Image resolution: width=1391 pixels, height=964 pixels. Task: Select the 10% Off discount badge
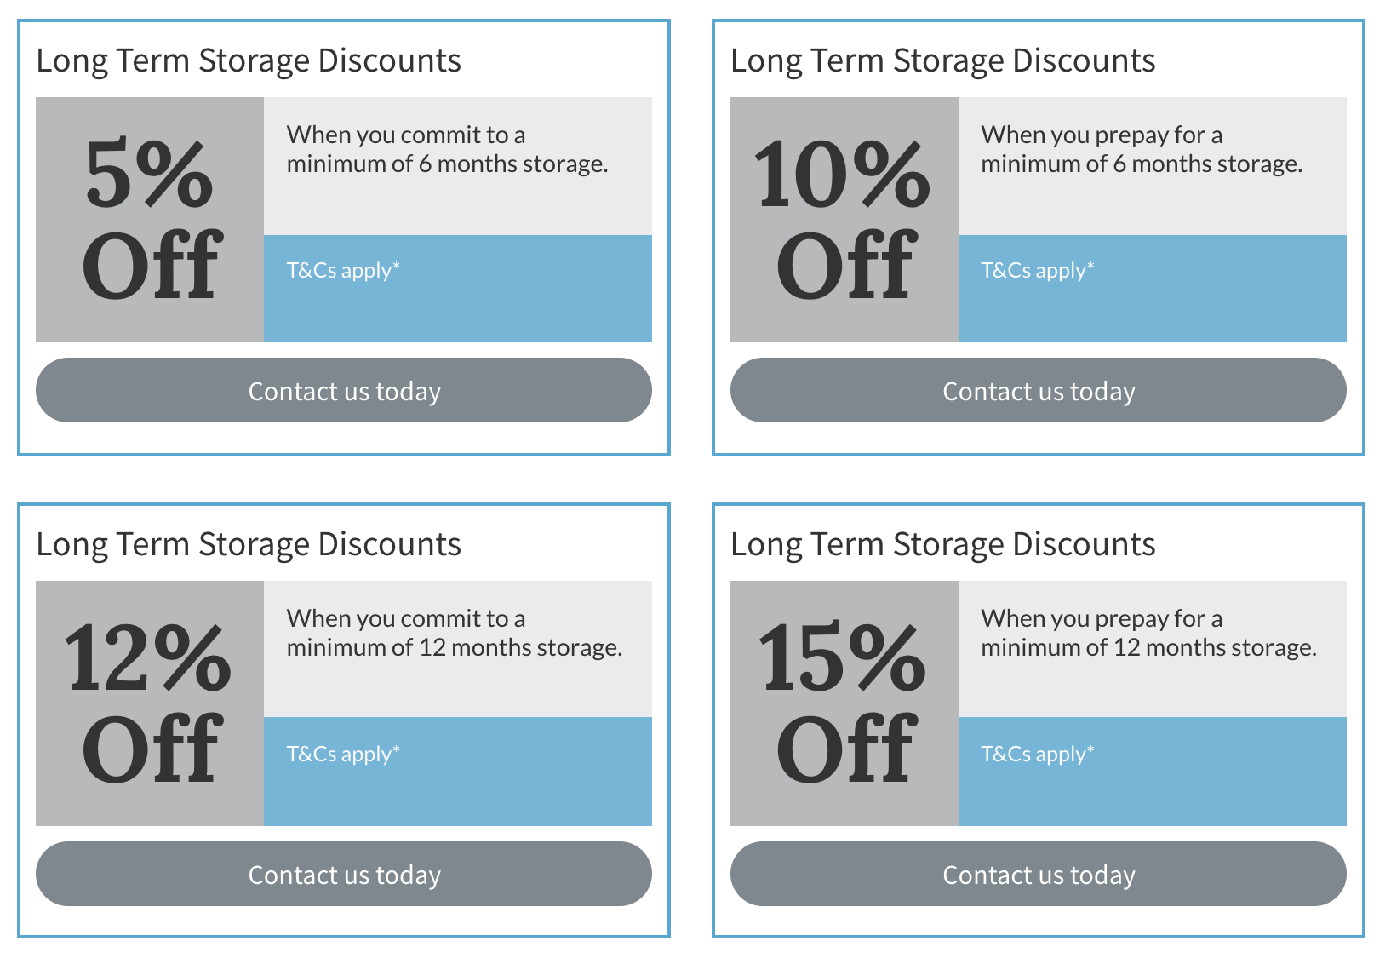click(x=844, y=220)
